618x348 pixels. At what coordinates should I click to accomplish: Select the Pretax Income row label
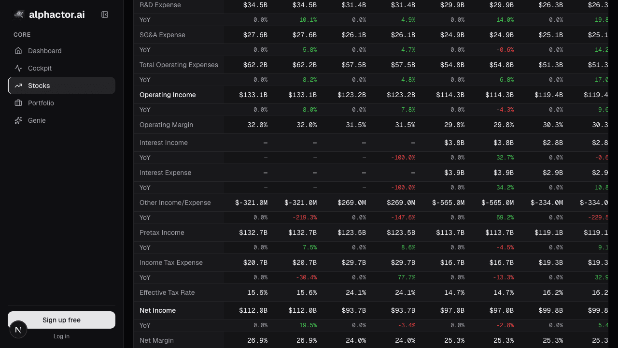(162, 232)
